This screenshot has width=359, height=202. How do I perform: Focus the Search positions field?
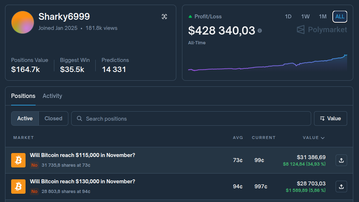[191, 118]
